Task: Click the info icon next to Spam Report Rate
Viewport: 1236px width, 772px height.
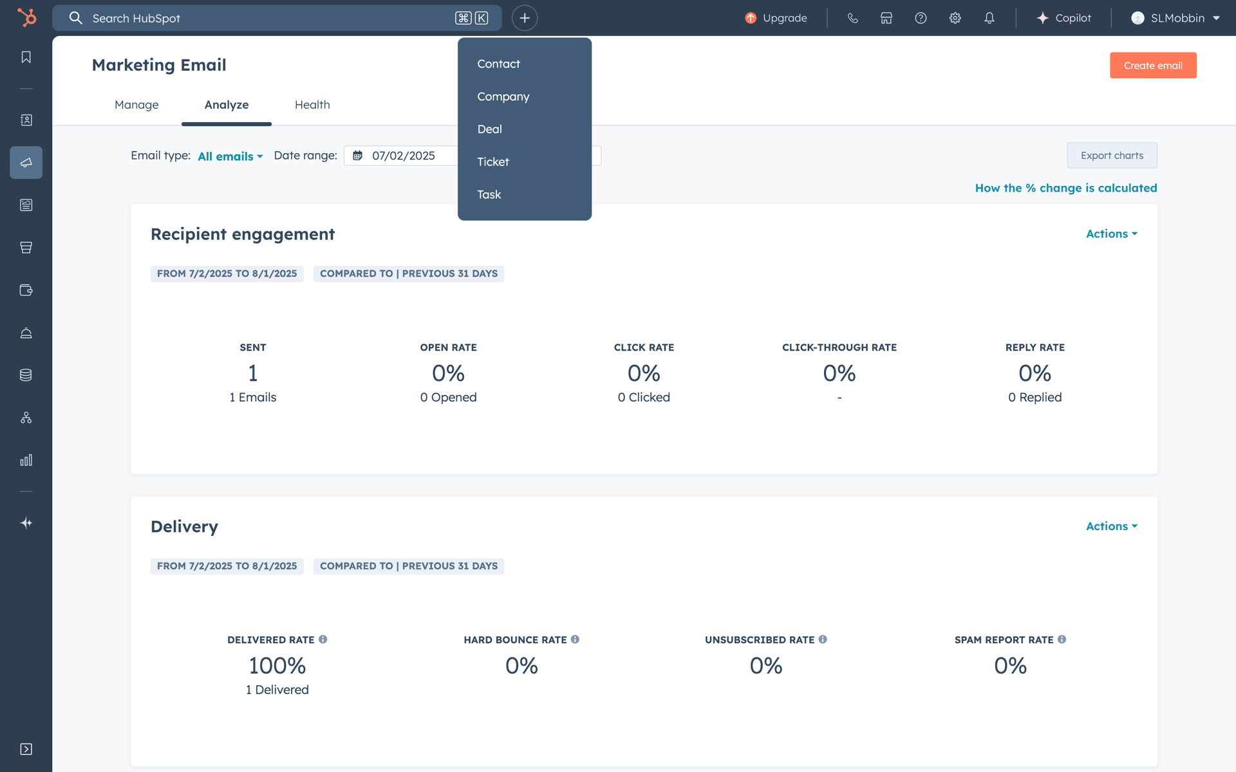Action: (x=1062, y=639)
